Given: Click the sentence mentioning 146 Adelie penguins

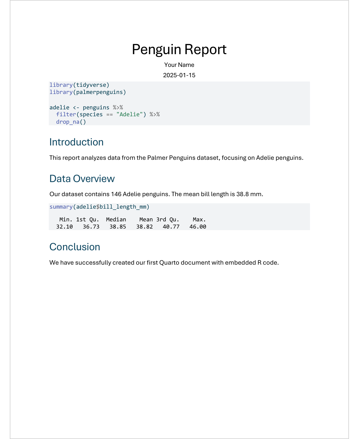Looking at the screenshot, I should (156, 194).
